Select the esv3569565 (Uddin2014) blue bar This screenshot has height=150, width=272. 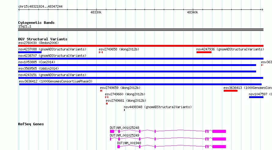click(x=137, y=71)
